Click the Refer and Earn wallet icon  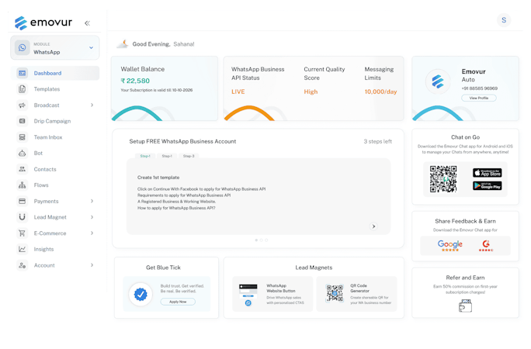point(465,306)
